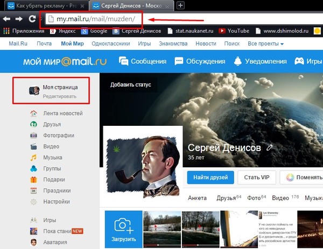The width and height of the screenshot is (323, 249).
Task: Open the Google bookmark
Action: click(94, 31)
